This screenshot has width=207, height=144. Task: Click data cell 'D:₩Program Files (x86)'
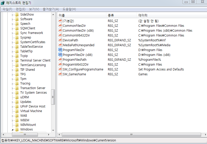154,55
